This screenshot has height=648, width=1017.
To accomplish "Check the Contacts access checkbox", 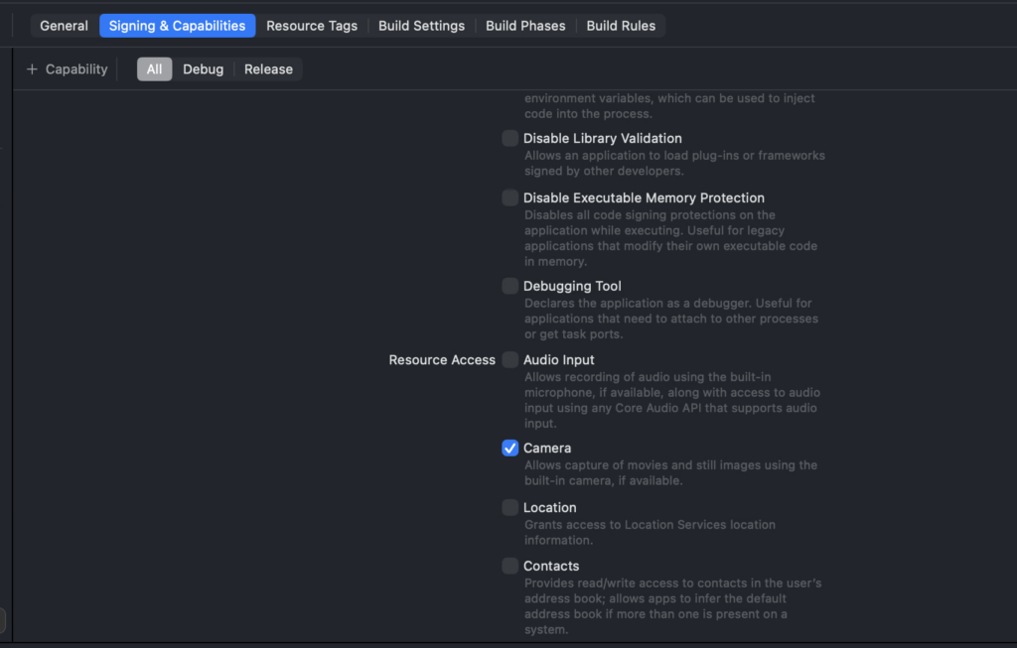I will click(x=510, y=567).
